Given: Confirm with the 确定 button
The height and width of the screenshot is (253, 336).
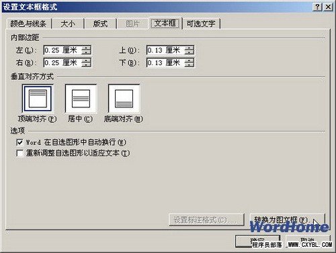Looking at the screenshot, I should 257,241.
